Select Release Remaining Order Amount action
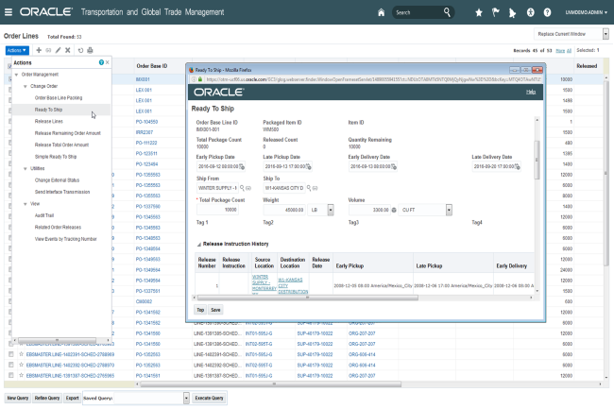This screenshot has width=614, height=409. click(x=68, y=133)
